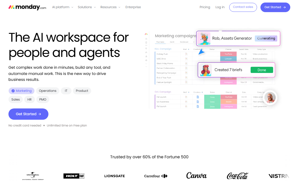
Task: Click the small monday logo in the board sidebar
Action: (x=146, y=34)
